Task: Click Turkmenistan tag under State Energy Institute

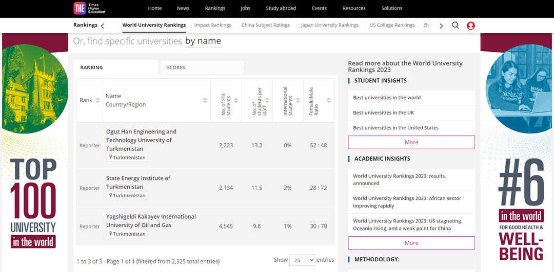Action: click(x=127, y=195)
